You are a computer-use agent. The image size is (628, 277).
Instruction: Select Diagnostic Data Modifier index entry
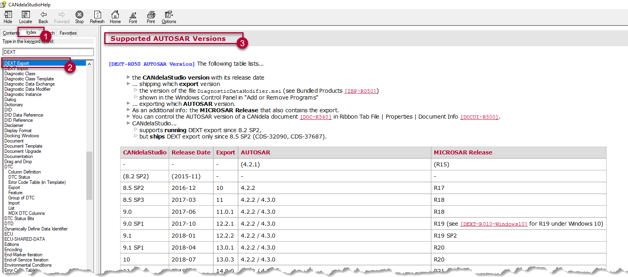pyautogui.click(x=27, y=89)
